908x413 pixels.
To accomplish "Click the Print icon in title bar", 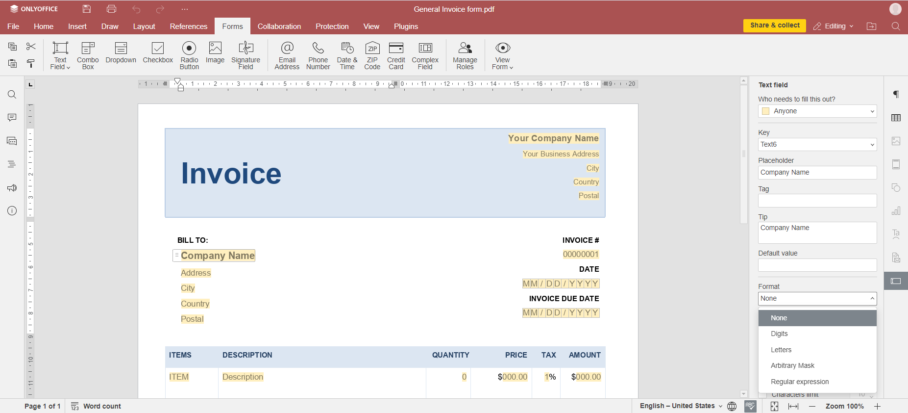I will [x=111, y=9].
